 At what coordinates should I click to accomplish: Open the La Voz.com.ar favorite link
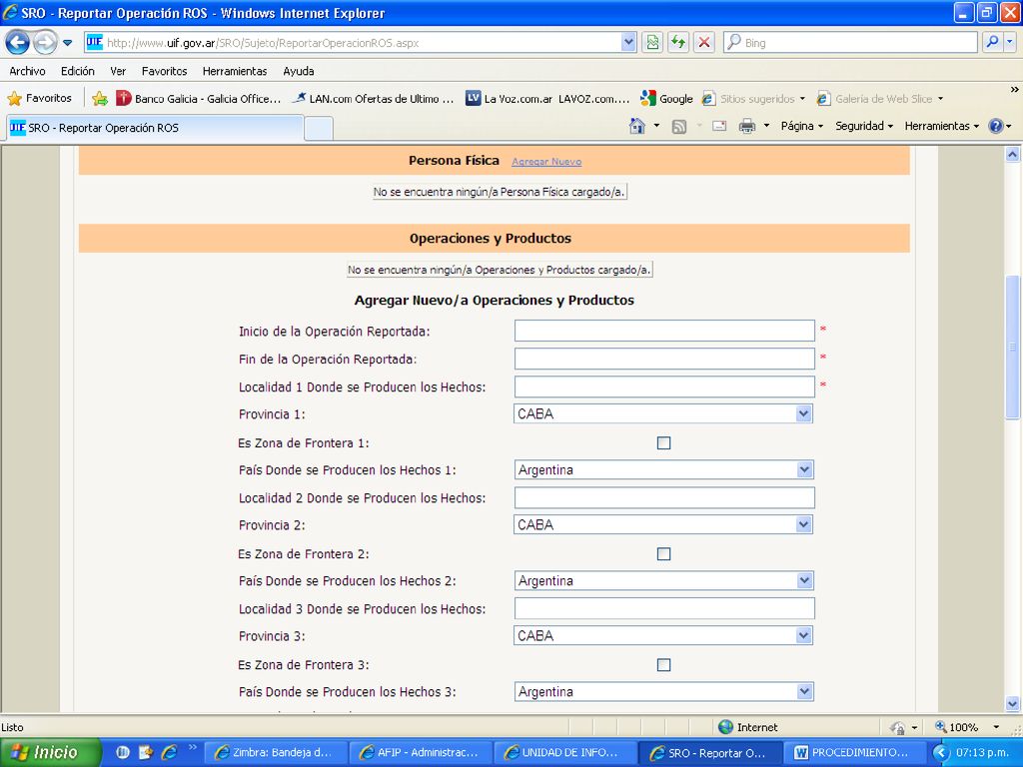coord(547,99)
